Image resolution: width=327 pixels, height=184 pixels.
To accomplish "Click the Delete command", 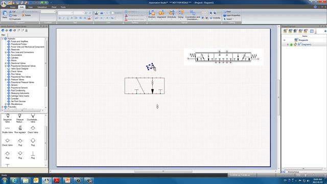I will click(x=26, y=15).
